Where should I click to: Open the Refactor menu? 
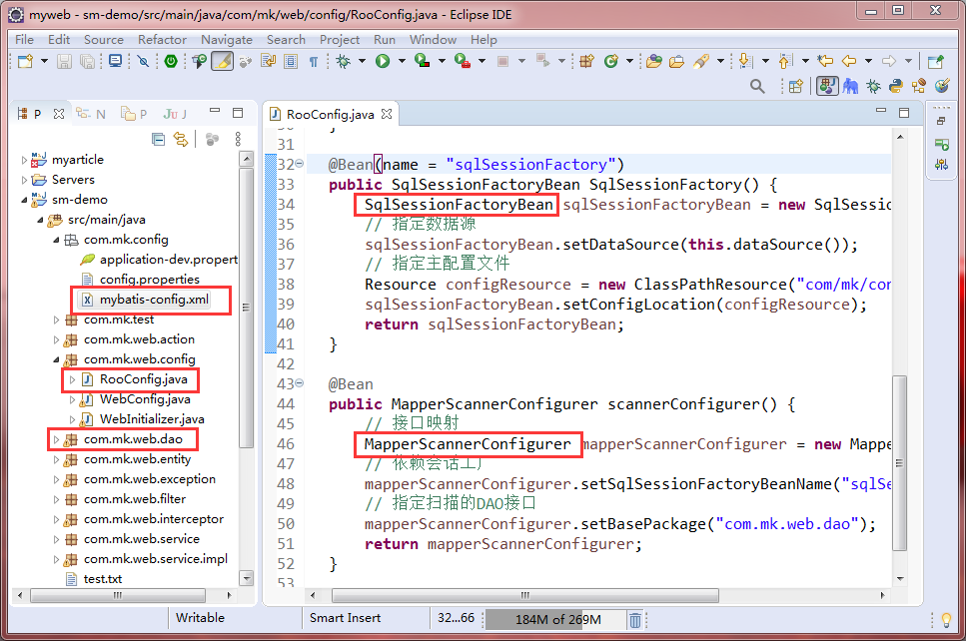(x=162, y=39)
